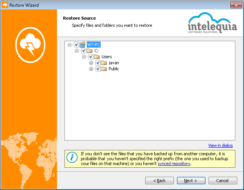Open the View in dialog link
This screenshot has width=244, height=190.
(x=220, y=145)
